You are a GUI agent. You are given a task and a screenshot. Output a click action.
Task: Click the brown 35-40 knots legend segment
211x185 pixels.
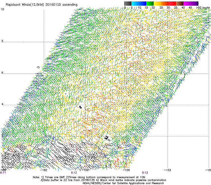coord(180,3)
